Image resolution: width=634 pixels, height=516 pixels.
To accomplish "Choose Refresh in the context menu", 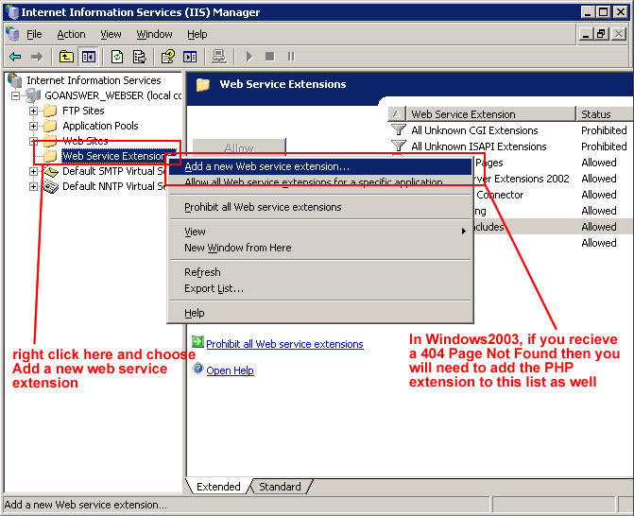I will [320, 272].
